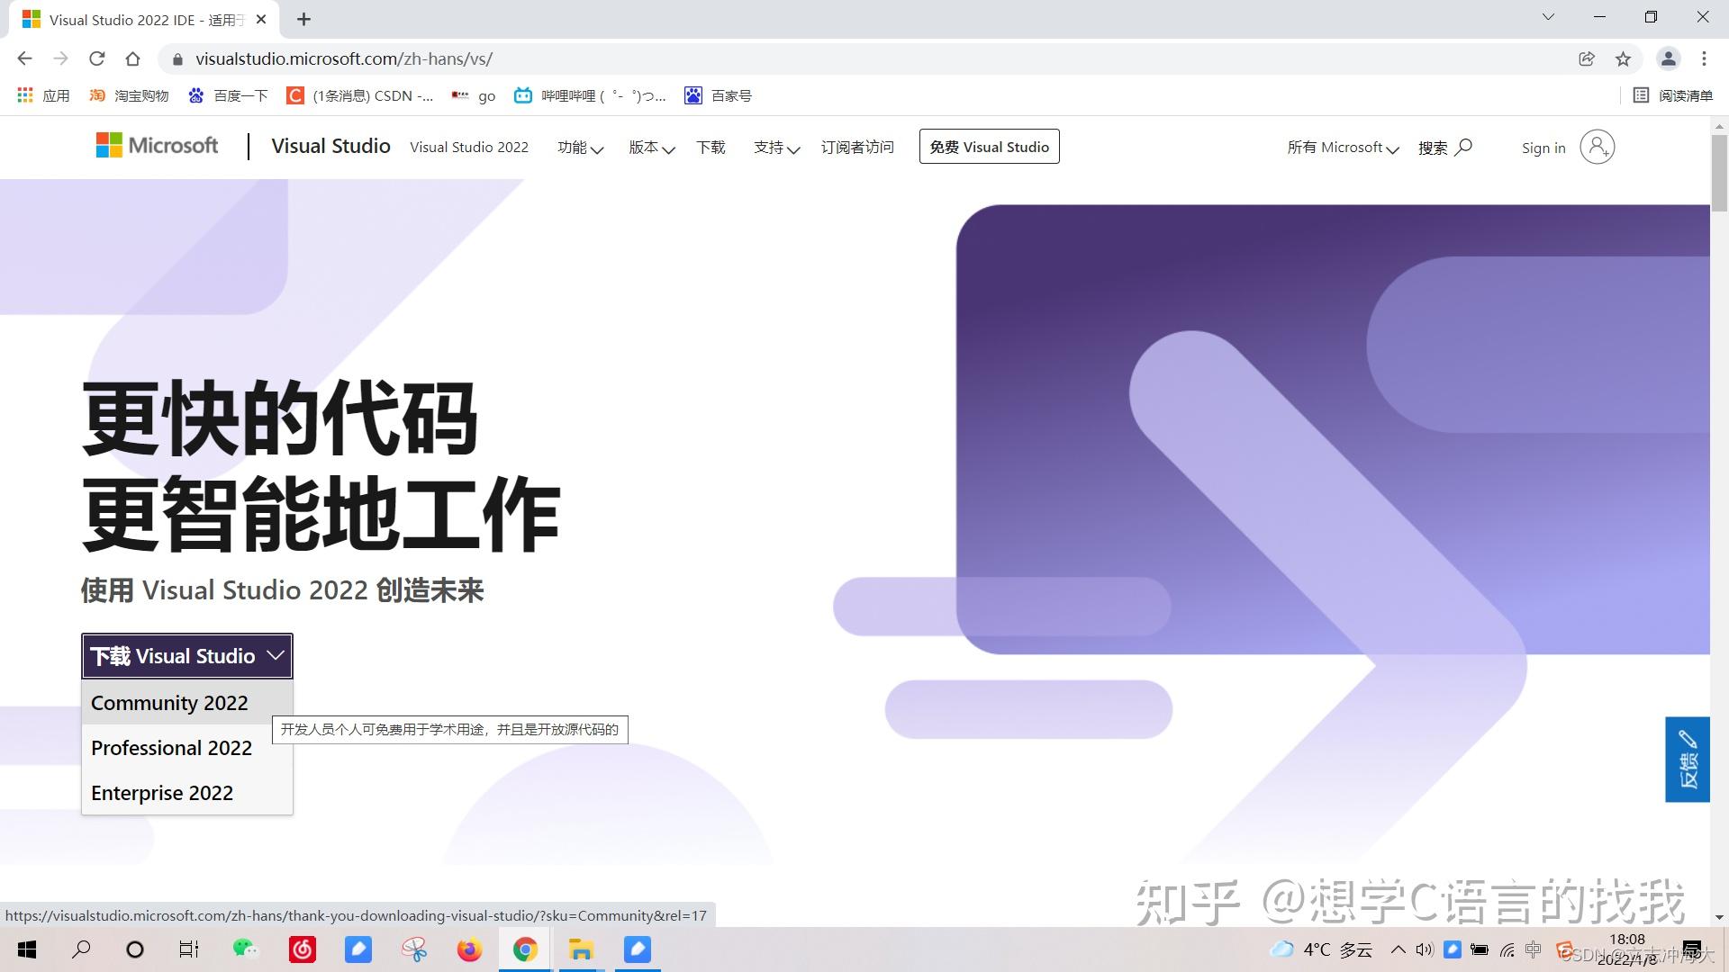The image size is (1729, 972).
Task: Bookmark this page via the star icon
Action: tap(1623, 58)
